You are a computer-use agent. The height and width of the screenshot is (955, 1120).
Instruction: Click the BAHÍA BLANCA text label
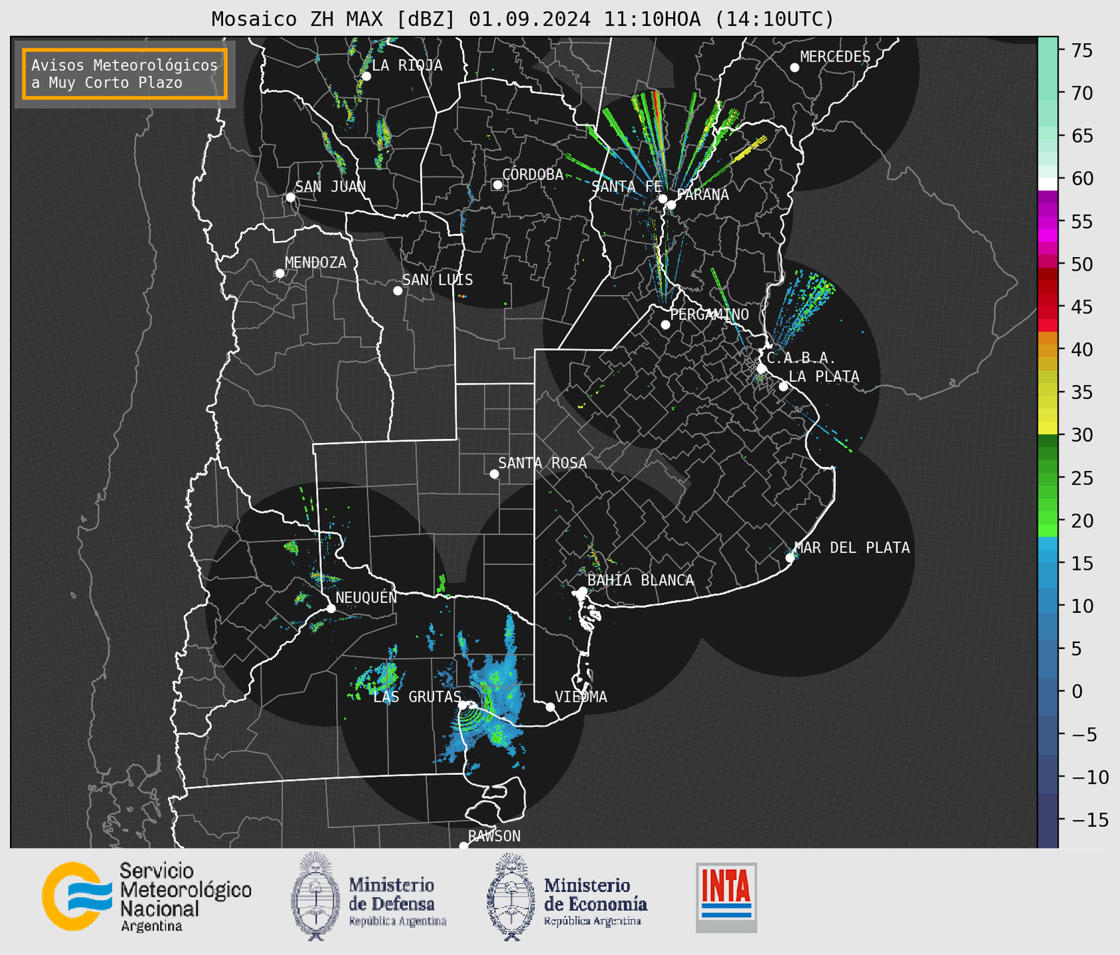[641, 580]
